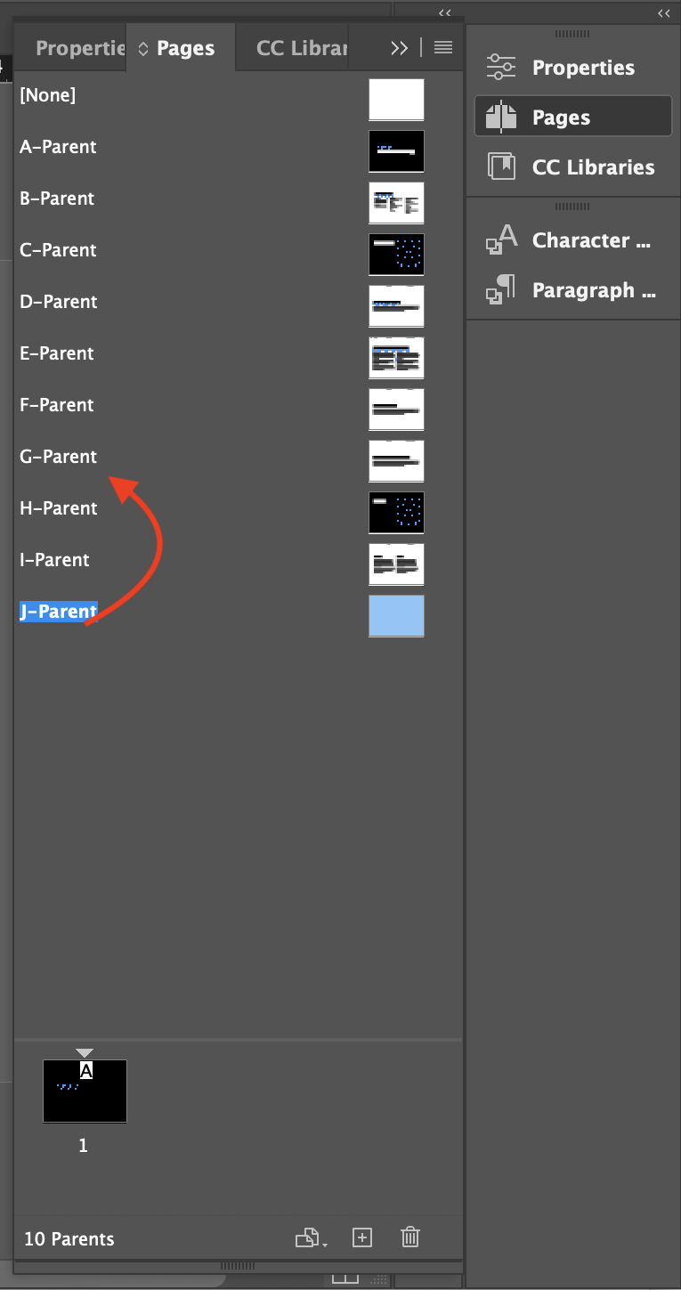Screen dimensions: 681x1290
Task: Delete J-Parent using the trash icon
Action: [409, 1237]
